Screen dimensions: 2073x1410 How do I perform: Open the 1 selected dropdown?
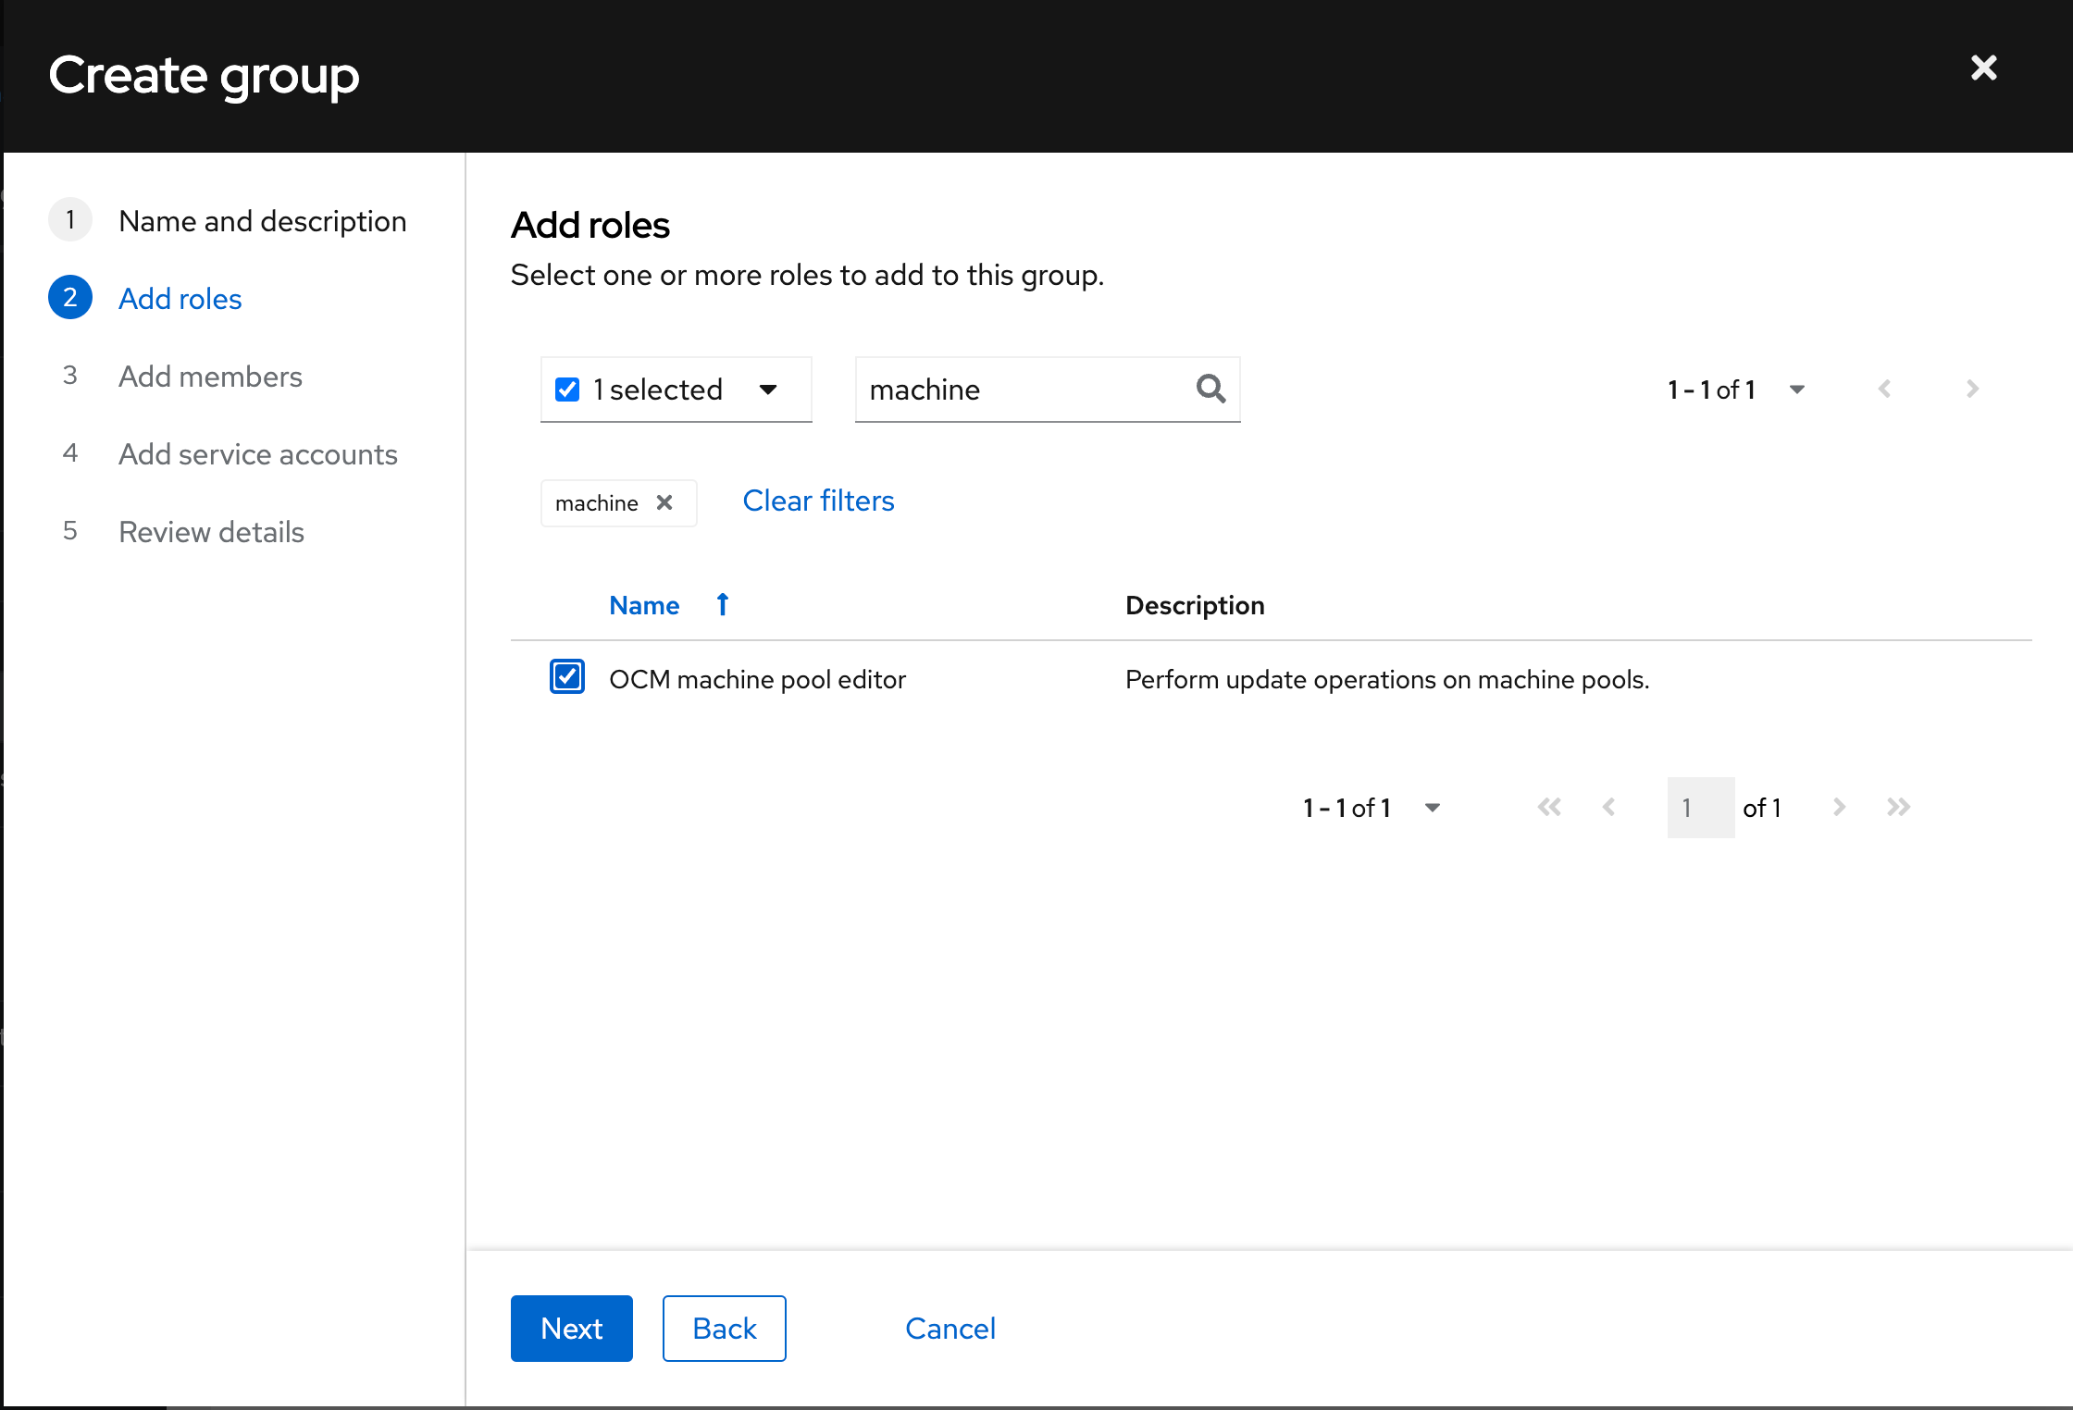768,389
